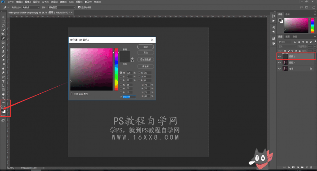Select the Blur tool
The image size is (317, 171).
3,68
